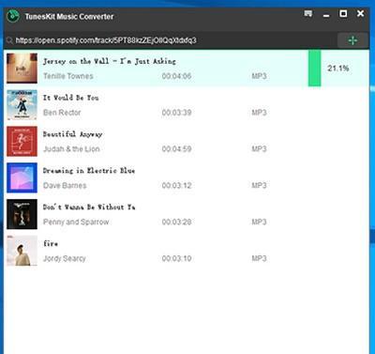The height and width of the screenshot is (354, 375).
Task: Click the title Dreaming in Electric Blue
Action: (89, 171)
